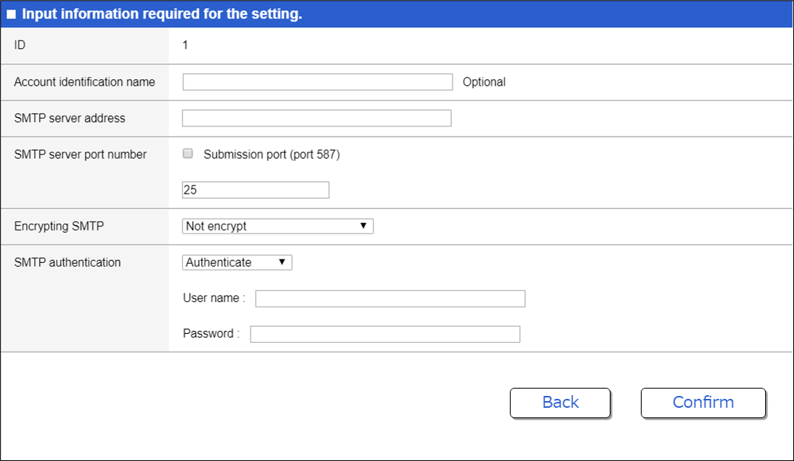Open the SMTP authentication dropdown
The width and height of the screenshot is (794, 461).
click(237, 262)
